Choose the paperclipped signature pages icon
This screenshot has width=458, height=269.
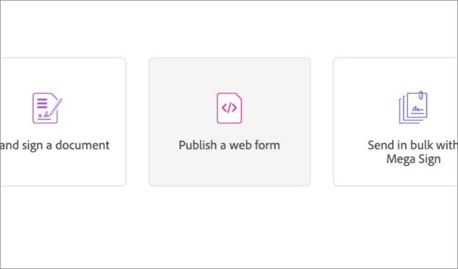tap(413, 109)
